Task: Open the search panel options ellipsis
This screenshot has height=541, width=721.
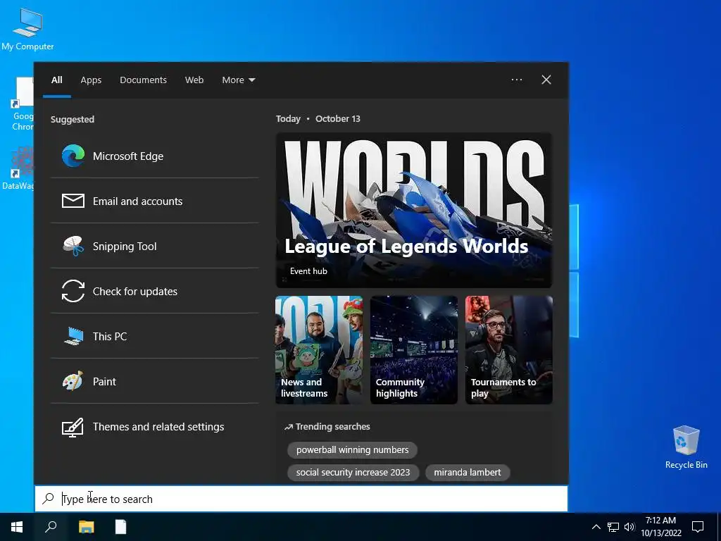Action: [517, 80]
